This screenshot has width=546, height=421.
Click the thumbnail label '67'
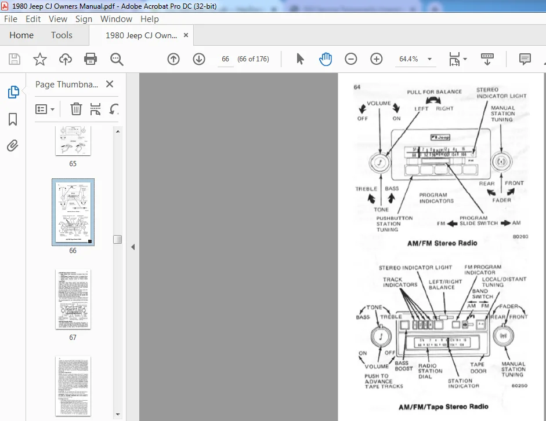[73, 338]
